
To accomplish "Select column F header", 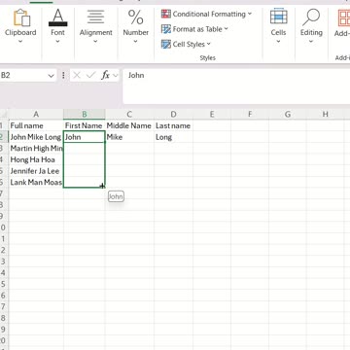I will pos(250,114).
